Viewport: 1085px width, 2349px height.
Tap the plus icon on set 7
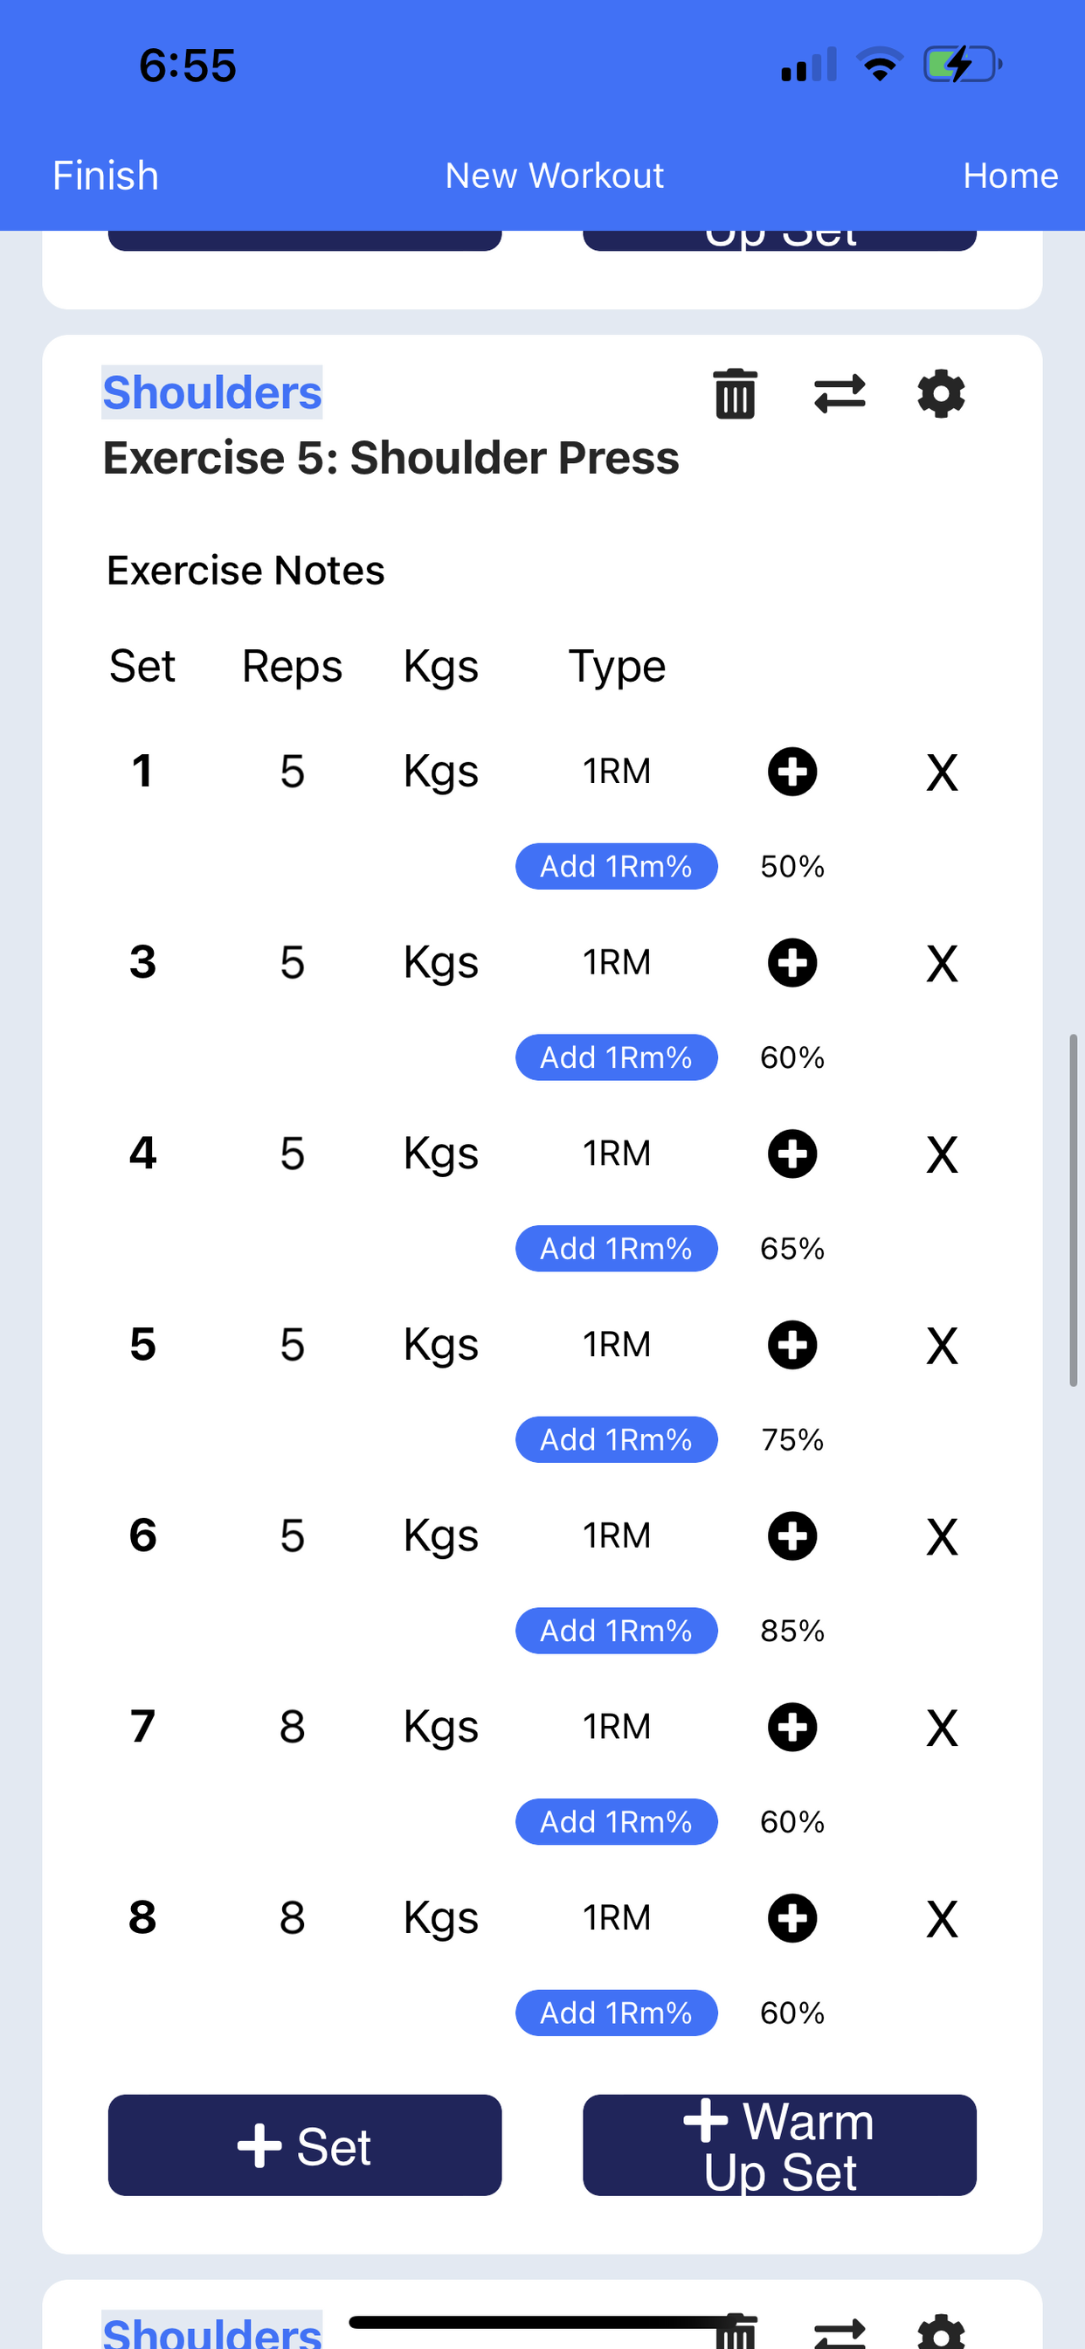[x=791, y=1726]
